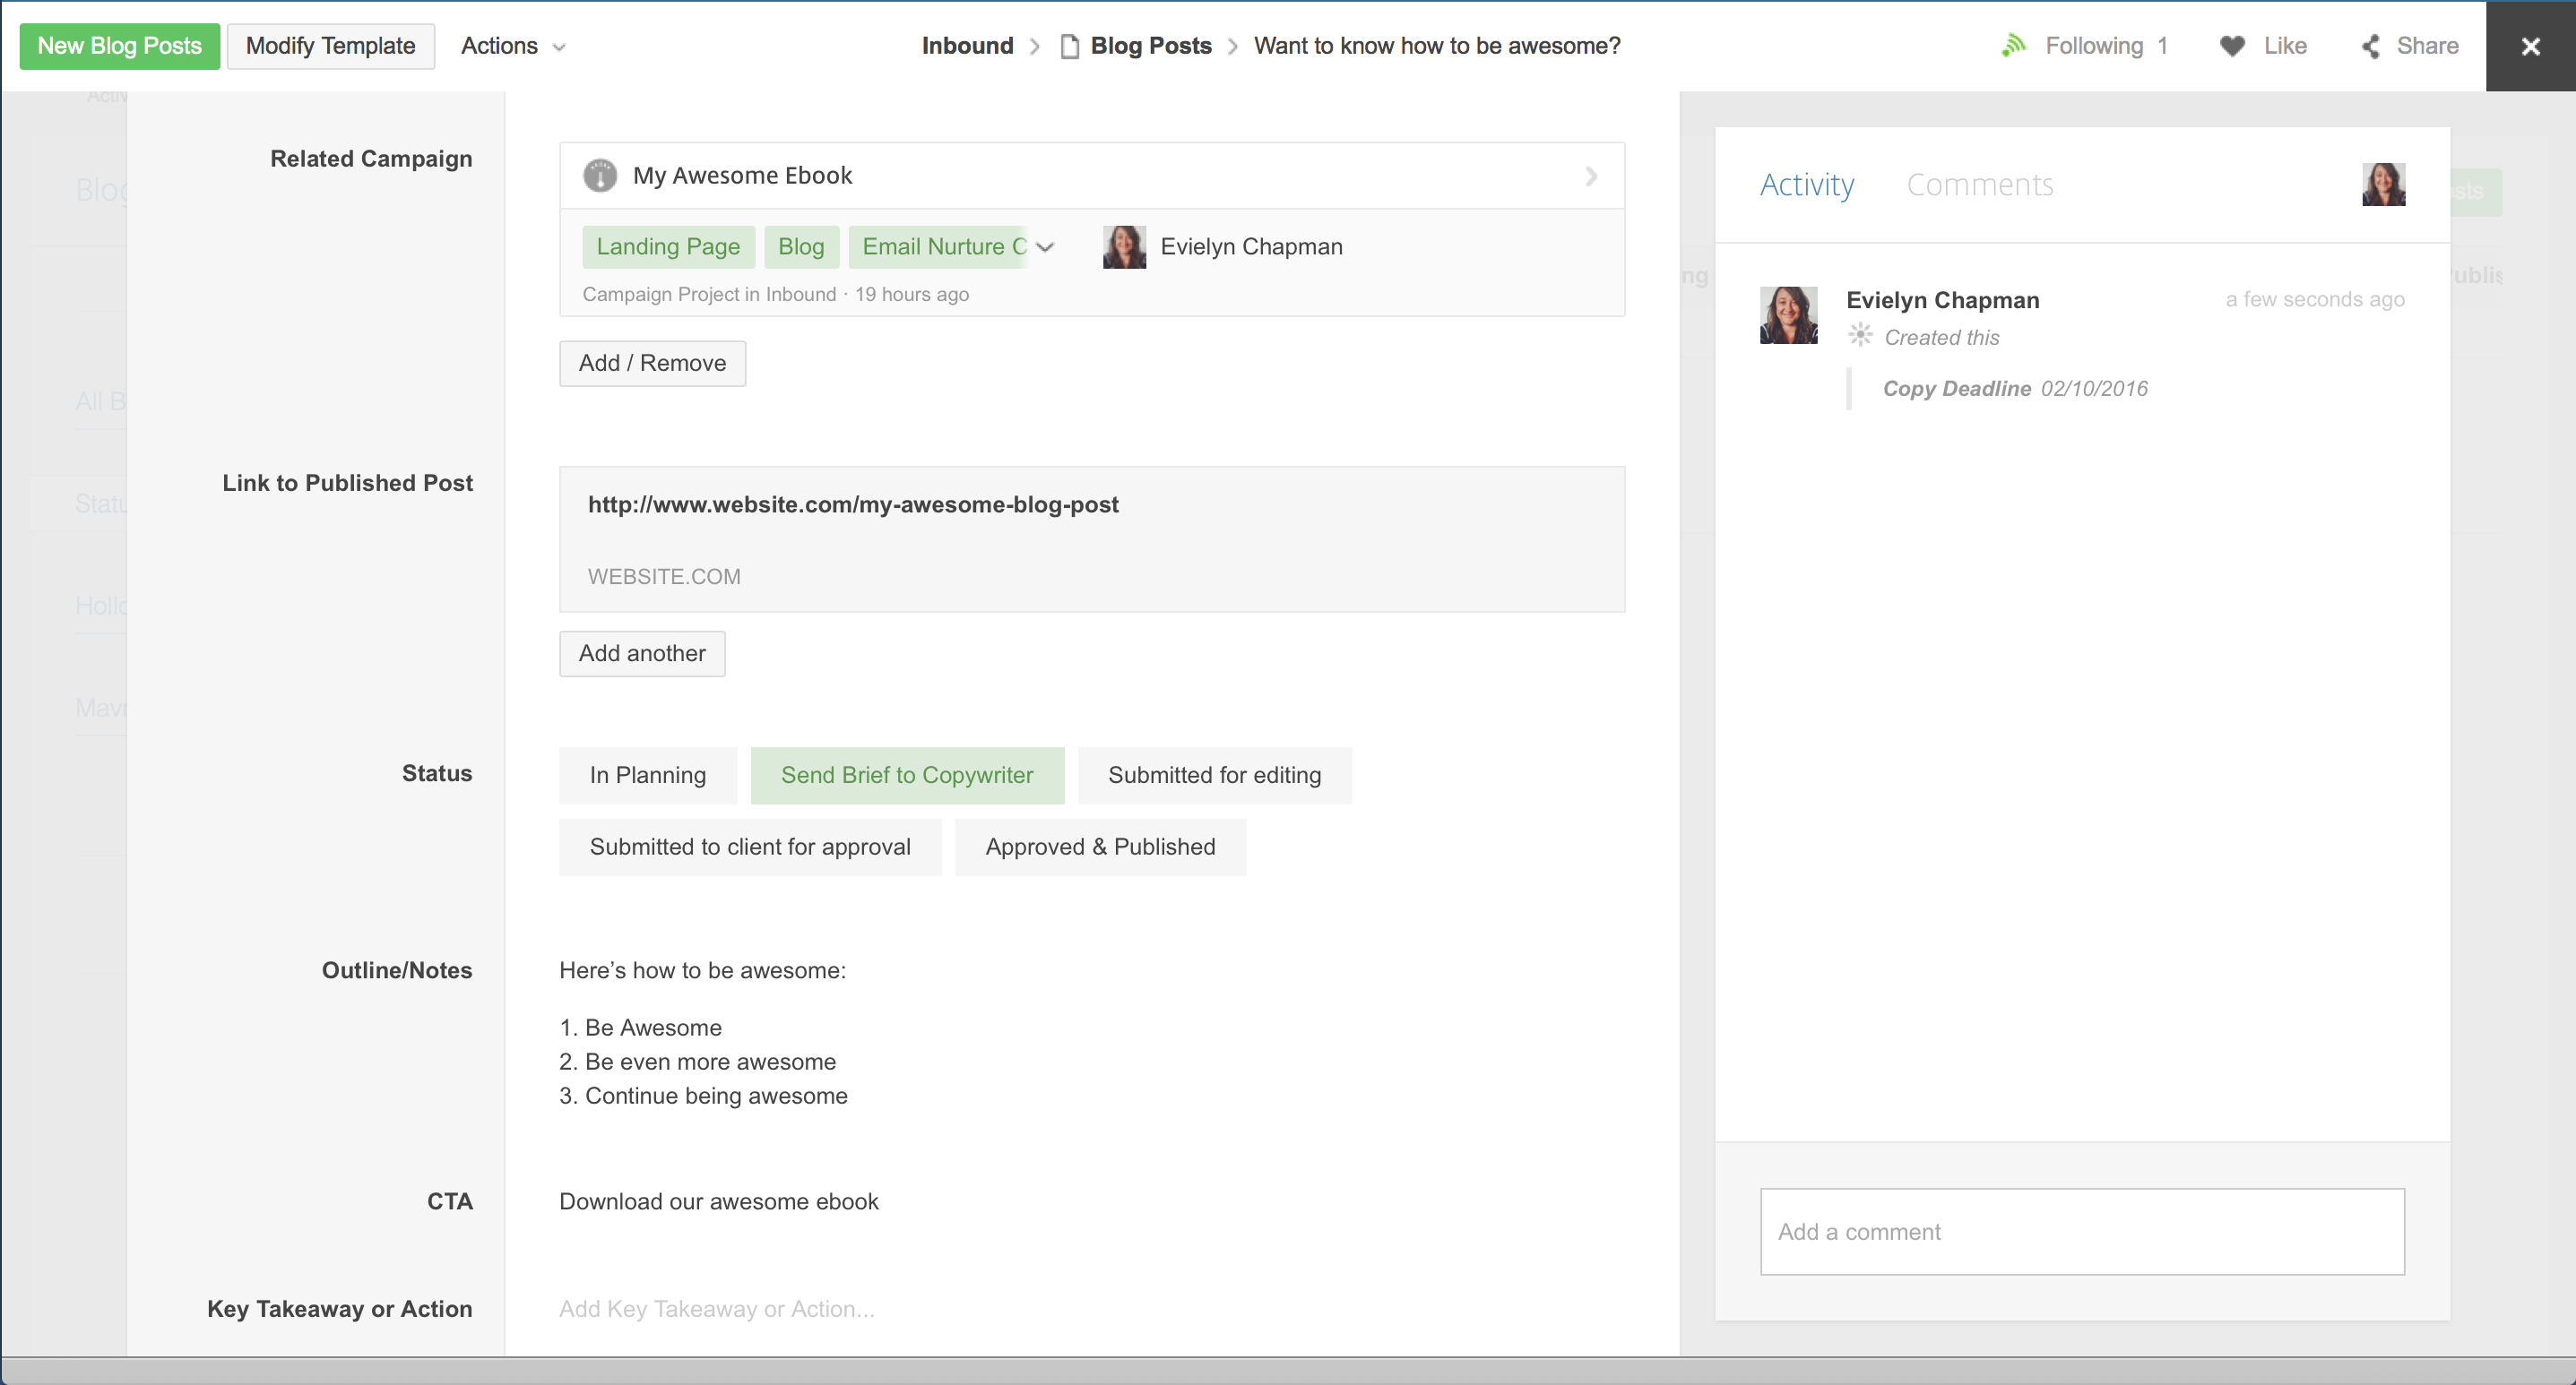This screenshot has height=1385, width=2576.
Task: Click the Created this activity star icon
Action: click(x=1859, y=336)
